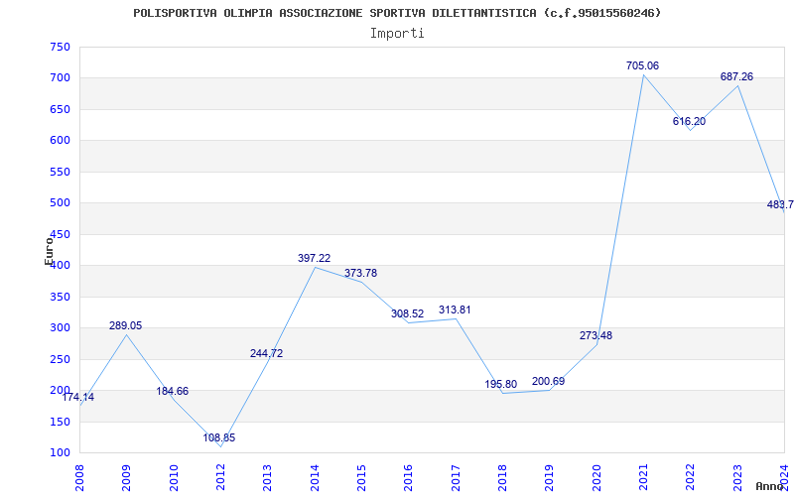The height and width of the screenshot is (496, 794).
Task: Click the 350 y-axis tick label
Action: click(x=60, y=297)
